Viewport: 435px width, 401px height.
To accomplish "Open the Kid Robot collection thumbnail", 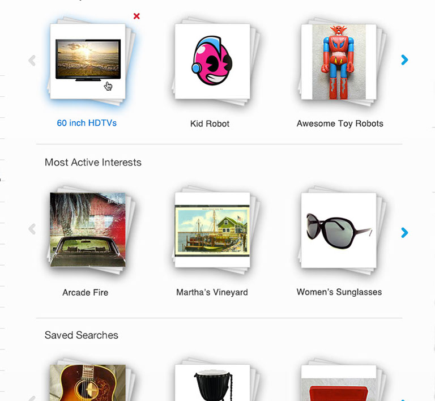I will coord(212,61).
